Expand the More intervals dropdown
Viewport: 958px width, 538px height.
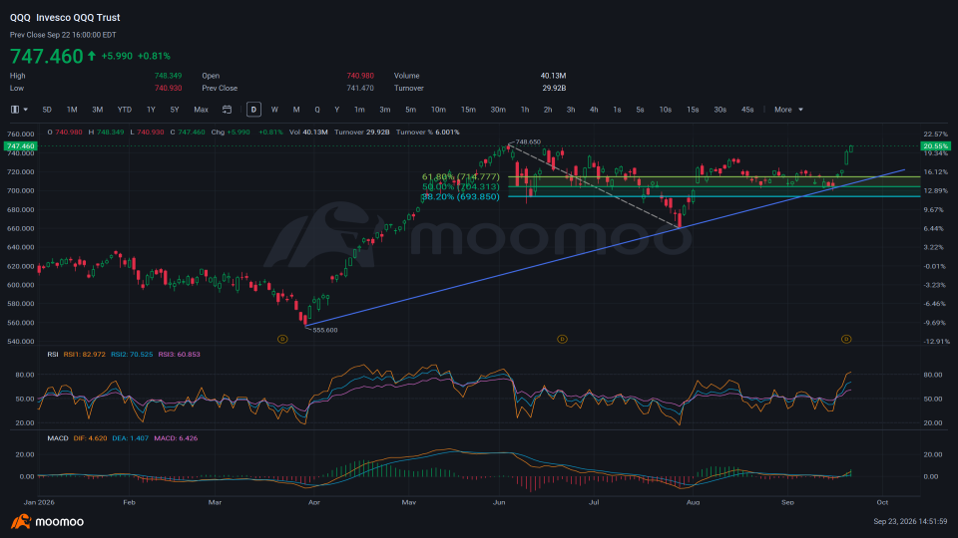(x=788, y=110)
